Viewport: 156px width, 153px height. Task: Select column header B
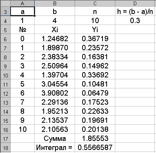[55, 3]
